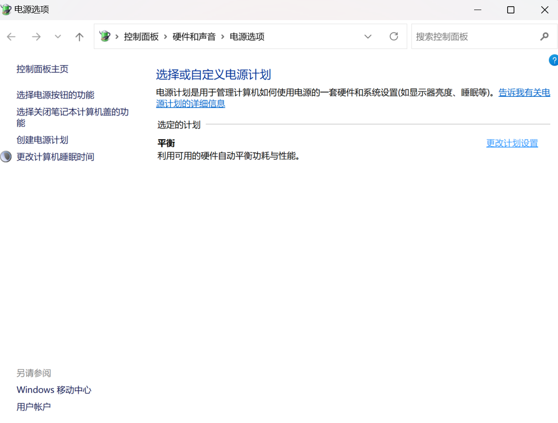Navigate to 控制面板 in the breadcrumb
The width and height of the screenshot is (558, 423).
click(141, 37)
